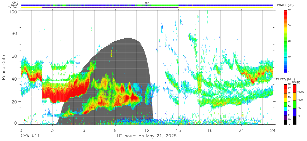Click the 17 label on TX FRQ legend
307x141 pixels.
(289, 88)
